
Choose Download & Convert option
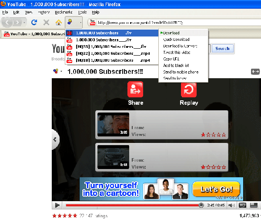(184, 46)
